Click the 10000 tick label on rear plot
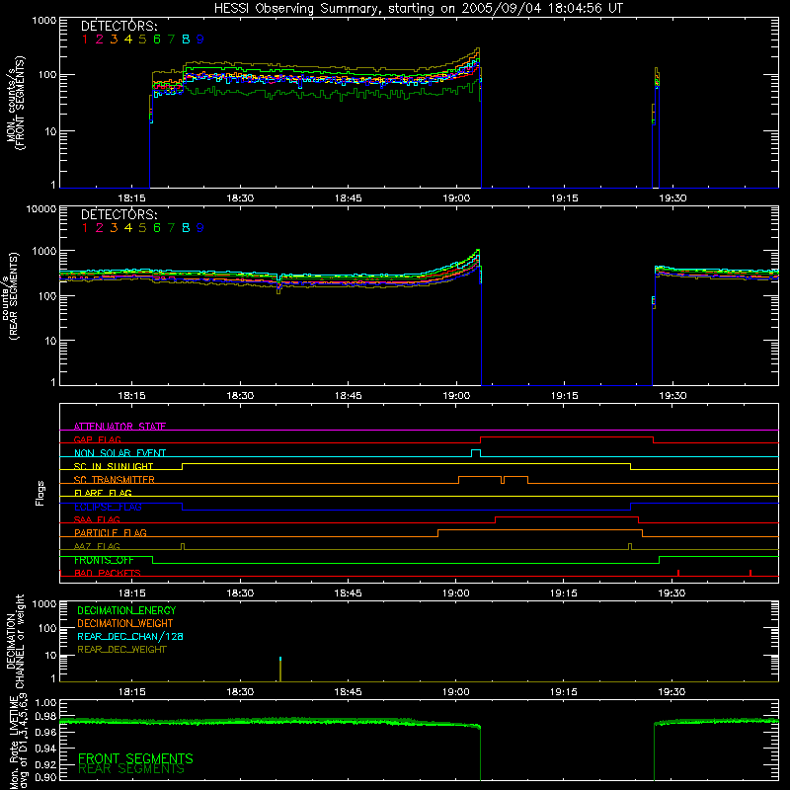This screenshot has width=790, height=790. (42, 208)
